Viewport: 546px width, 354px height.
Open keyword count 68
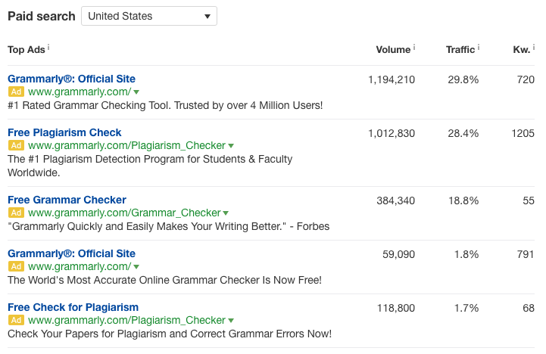[x=529, y=308]
